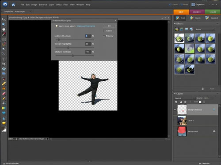
Task: Switch to the Create tab
Action: tap(197, 12)
